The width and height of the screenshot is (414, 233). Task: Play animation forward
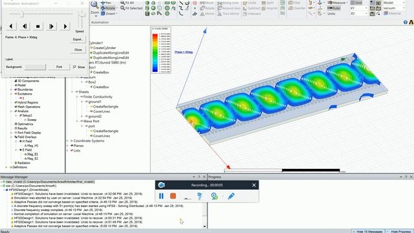(x=65, y=26)
